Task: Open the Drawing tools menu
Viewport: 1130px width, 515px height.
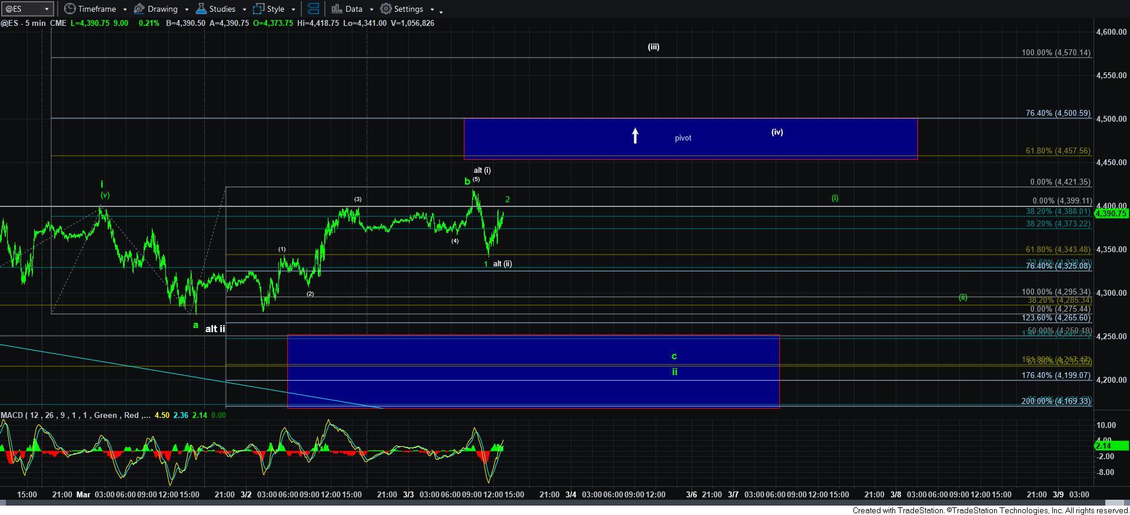Action: tap(156, 9)
